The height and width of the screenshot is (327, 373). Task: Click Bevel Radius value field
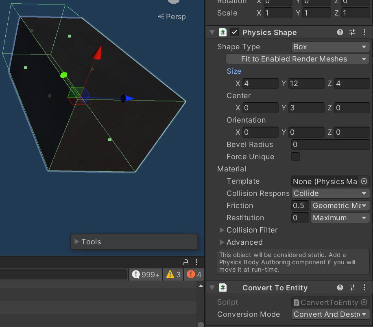(x=330, y=145)
